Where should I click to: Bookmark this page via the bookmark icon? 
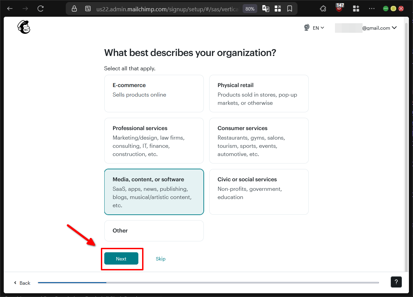[x=290, y=9]
